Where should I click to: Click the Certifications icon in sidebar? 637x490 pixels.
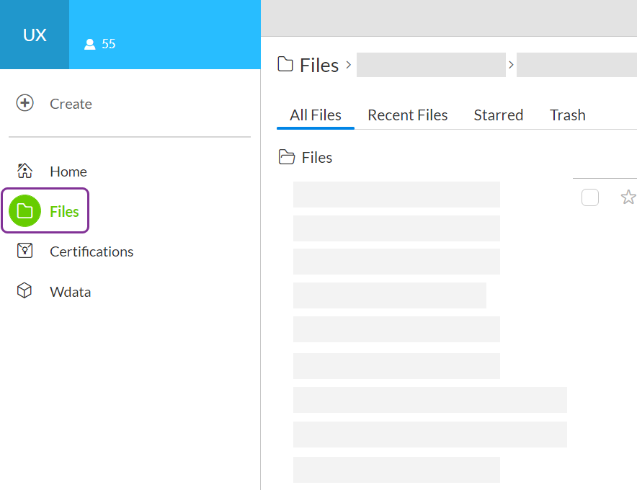(x=24, y=251)
